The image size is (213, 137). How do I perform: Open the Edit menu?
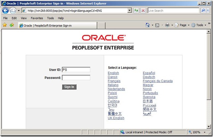click(x=14, y=18)
